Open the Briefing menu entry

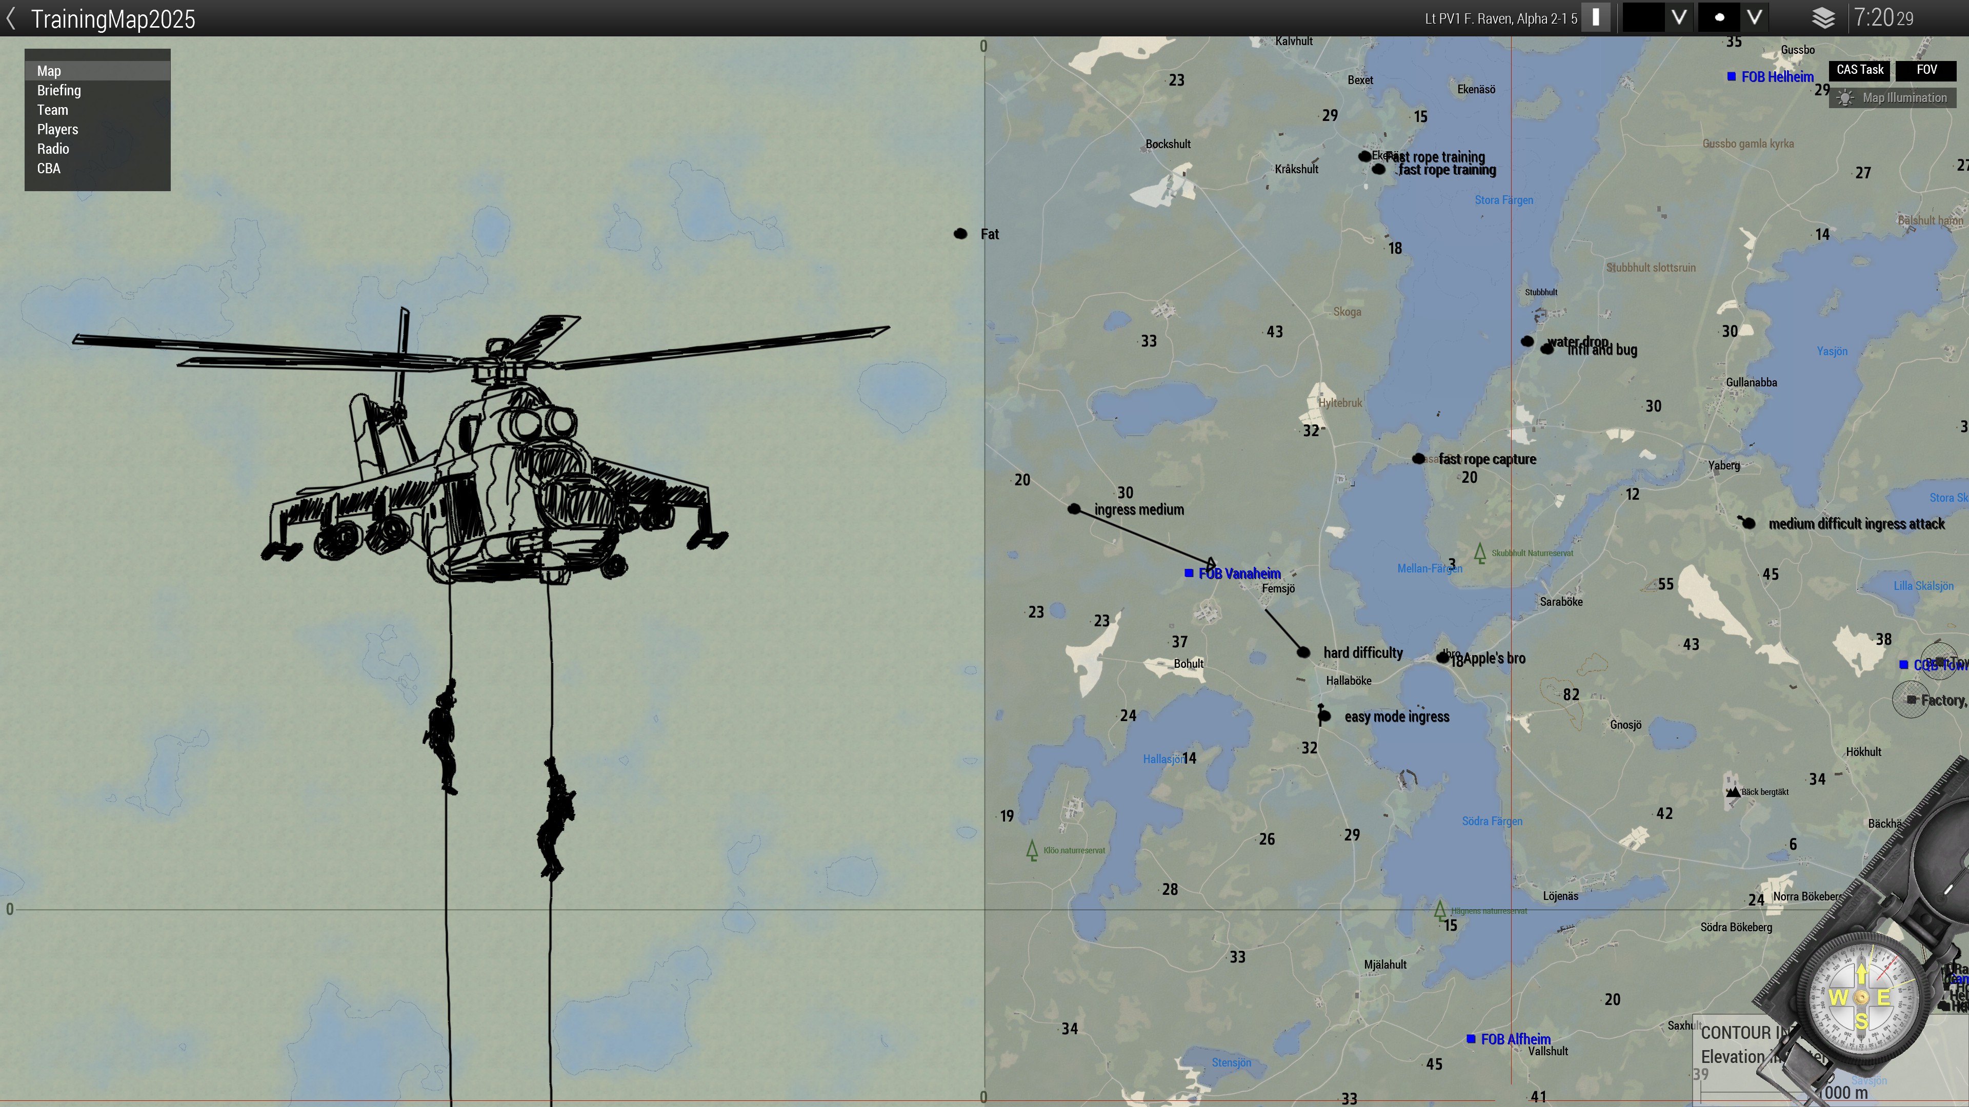59,90
